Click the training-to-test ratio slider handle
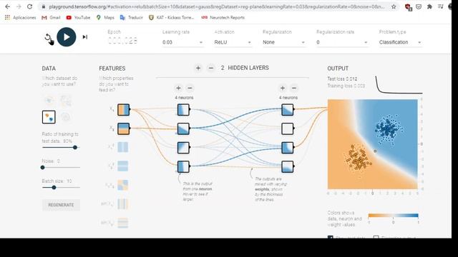 pos(75,148)
